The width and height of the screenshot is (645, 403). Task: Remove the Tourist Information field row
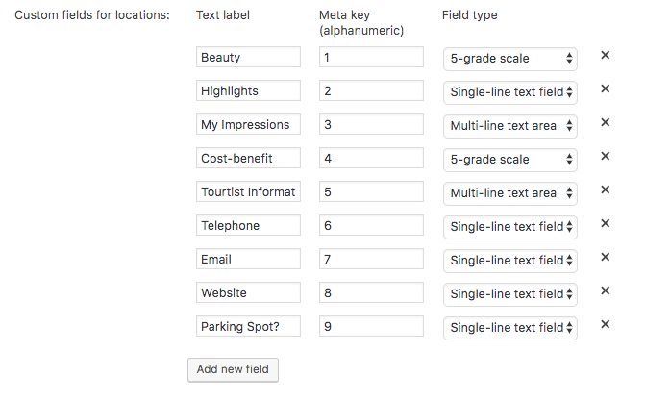tap(606, 190)
